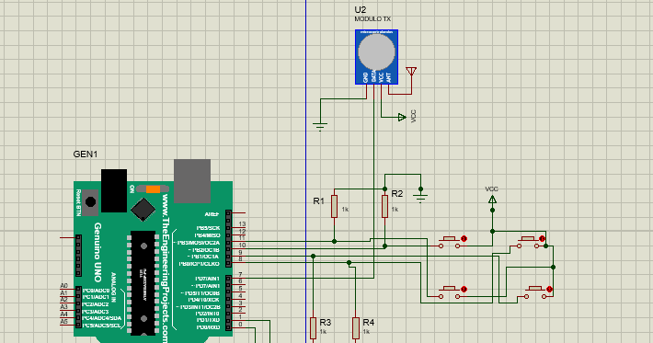Screen dimensions: 653x343
Task: Select the U2 MODULO TX transmitter module
Action: [x=376, y=57]
